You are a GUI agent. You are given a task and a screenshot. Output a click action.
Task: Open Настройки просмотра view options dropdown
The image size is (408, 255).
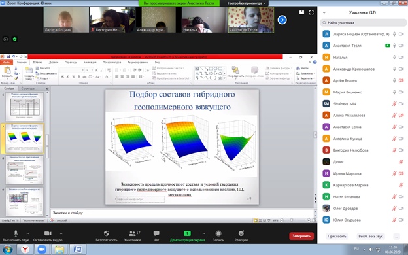(246, 3)
